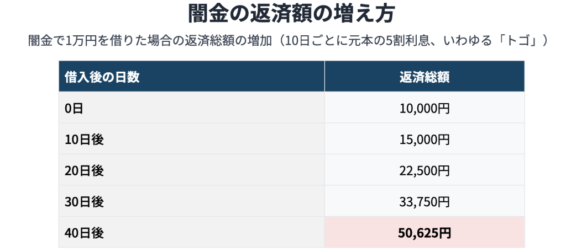Click the 33,750円 amount cell
This screenshot has width=566, height=252.
424,201
